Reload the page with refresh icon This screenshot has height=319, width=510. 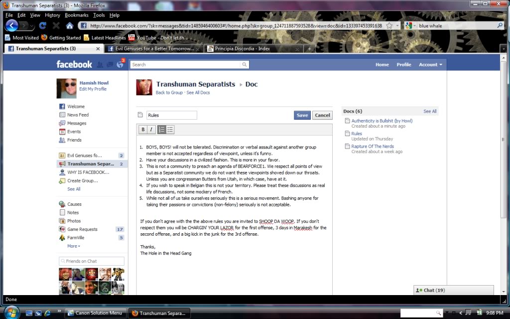(x=43, y=25)
